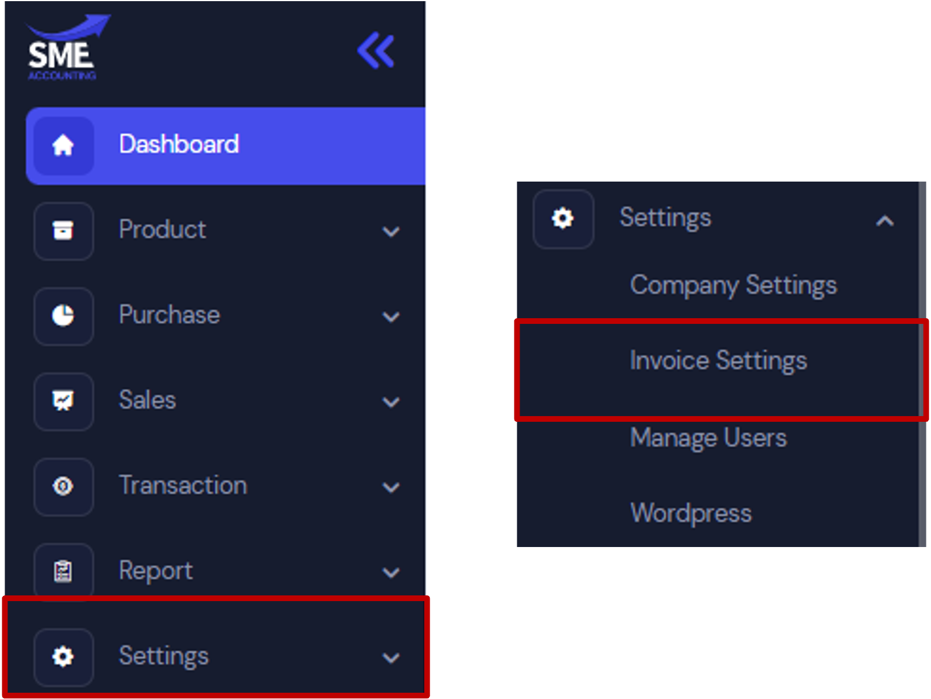
Task: Collapse the sidebar with double-chevron arrows
Action: [x=375, y=50]
